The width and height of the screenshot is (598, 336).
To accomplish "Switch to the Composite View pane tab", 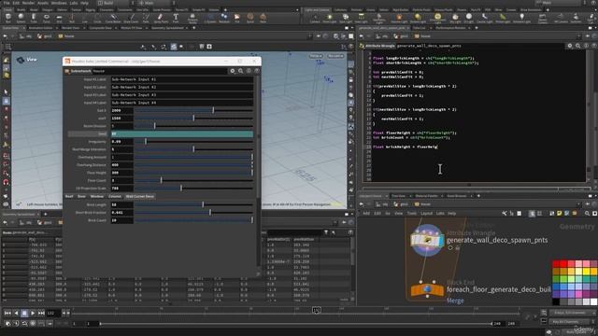I will tap(100, 28).
